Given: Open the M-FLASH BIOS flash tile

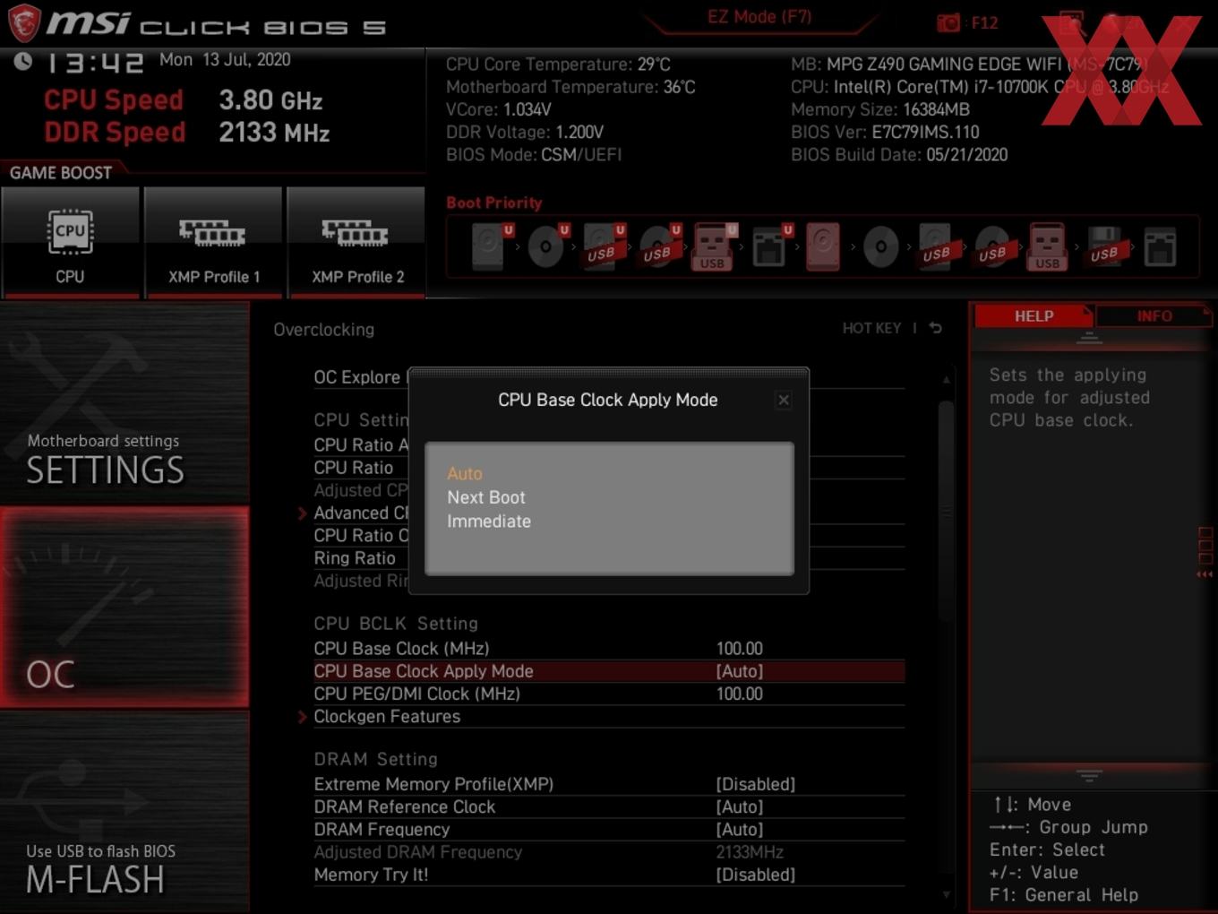Looking at the screenshot, I should (124, 812).
